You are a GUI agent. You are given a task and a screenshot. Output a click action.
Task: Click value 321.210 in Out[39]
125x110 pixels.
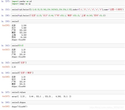point(23,33)
